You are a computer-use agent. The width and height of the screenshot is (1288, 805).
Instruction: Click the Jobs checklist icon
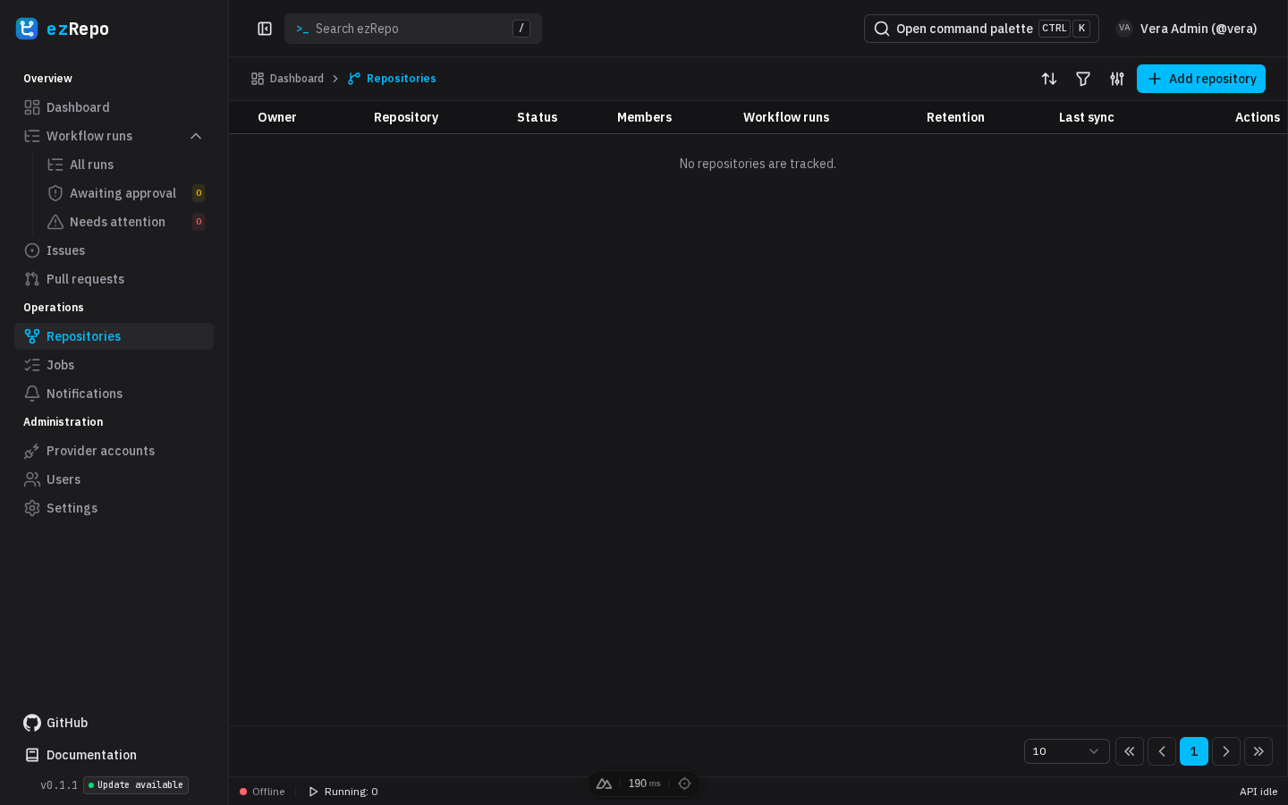(32, 365)
